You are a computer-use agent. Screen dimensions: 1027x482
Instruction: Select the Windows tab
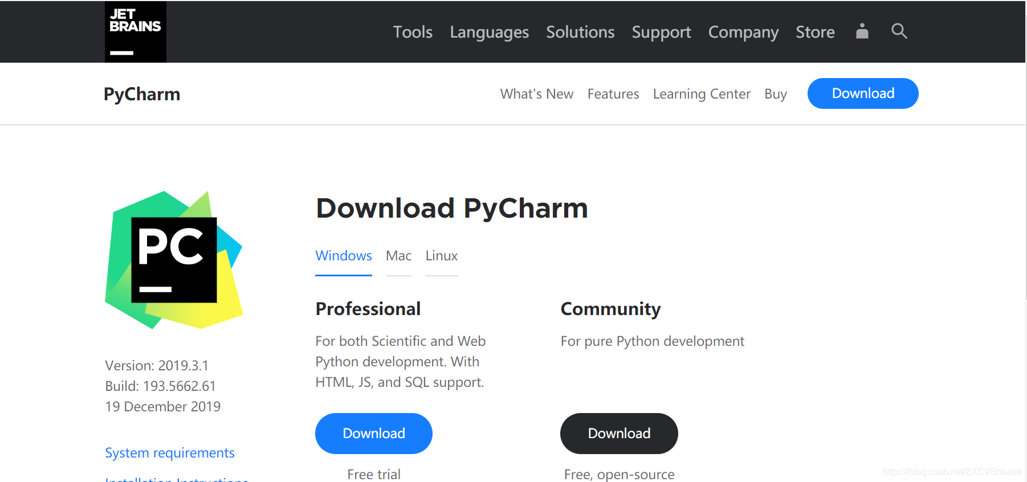coord(344,256)
